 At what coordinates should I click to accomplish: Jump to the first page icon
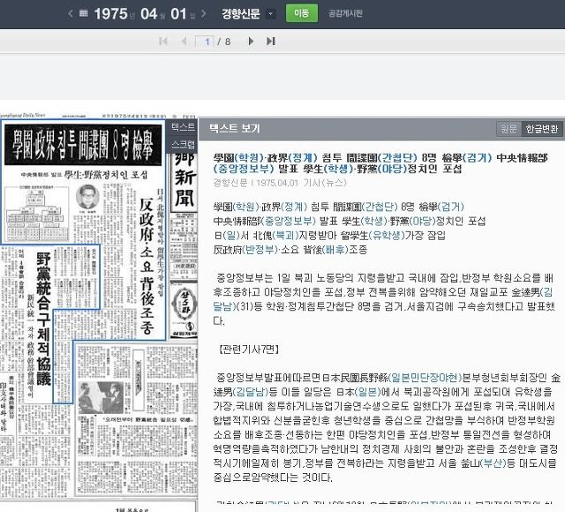tap(163, 41)
